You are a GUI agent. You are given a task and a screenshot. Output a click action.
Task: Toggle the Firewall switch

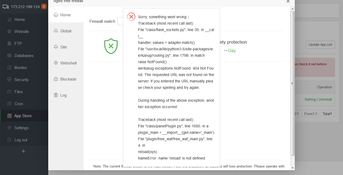[x=120, y=21]
